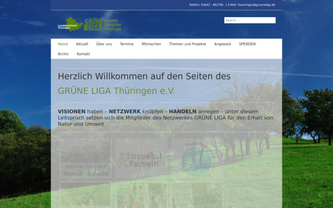Click the bold word VISIONEN
The height and width of the screenshot is (208, 333).
click(x=72, y=111)
